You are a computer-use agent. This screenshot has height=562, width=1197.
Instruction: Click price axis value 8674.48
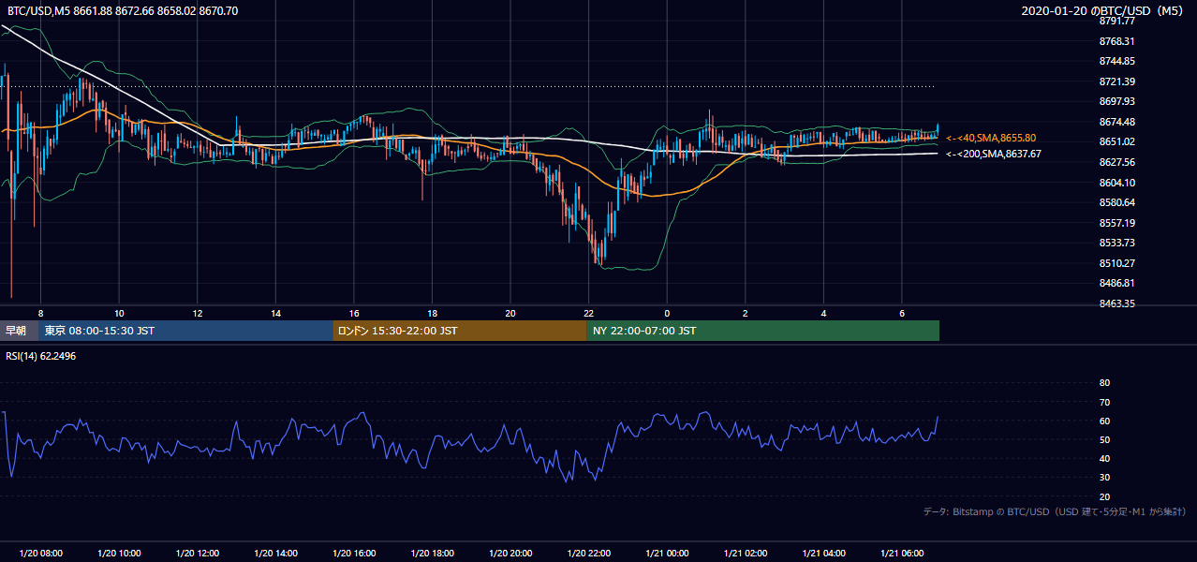1116,122
